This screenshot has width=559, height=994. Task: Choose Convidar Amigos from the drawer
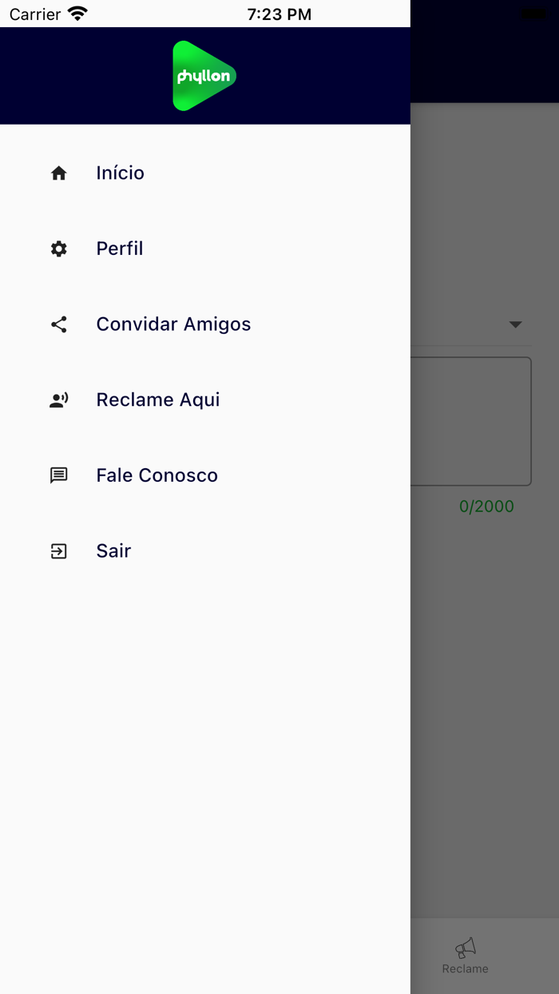tap(173, 324)
